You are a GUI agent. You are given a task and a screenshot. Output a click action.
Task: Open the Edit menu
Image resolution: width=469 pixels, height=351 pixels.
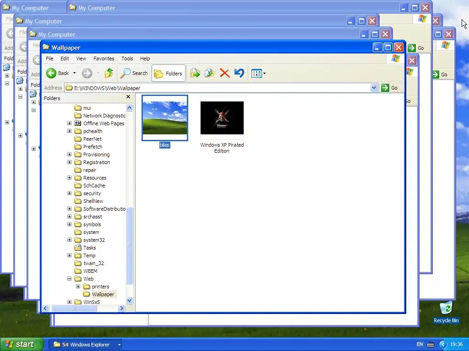tap(65, 58)
